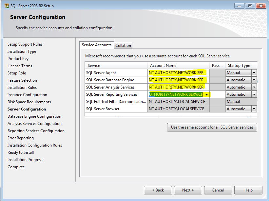Select Database Engine Configuration in the sidebar
Screen dimensions: 269x201
tap(34, 116)
